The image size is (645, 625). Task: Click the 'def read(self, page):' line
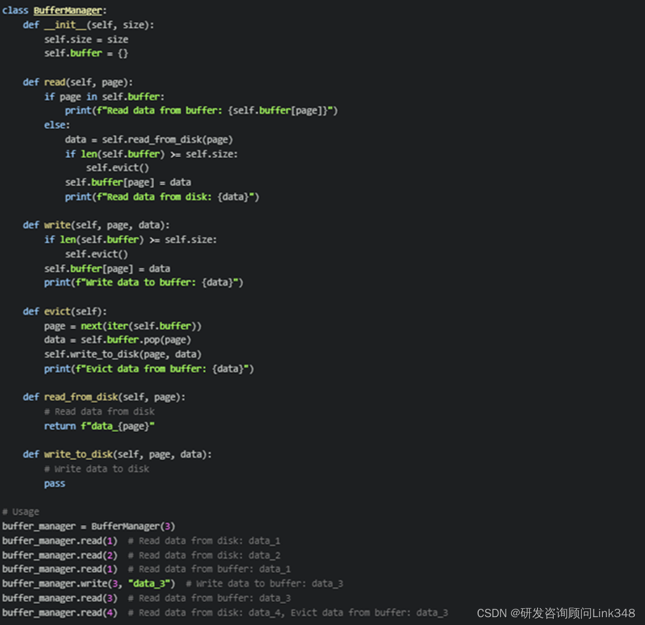78,82
